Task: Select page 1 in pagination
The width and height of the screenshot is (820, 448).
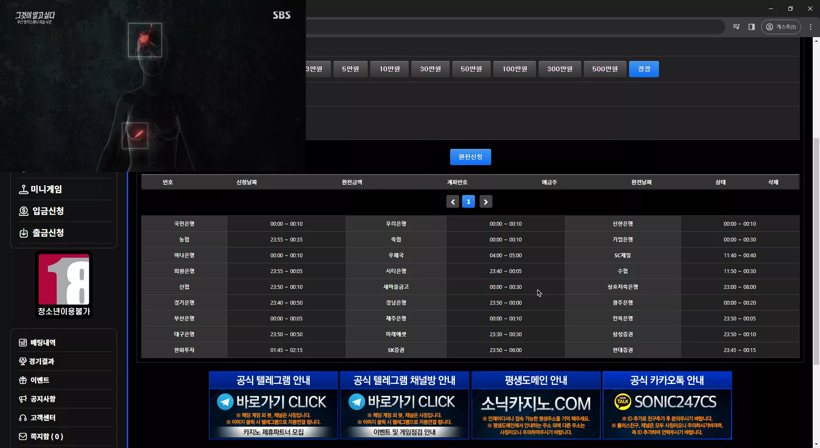Action: [x=469, y=202]
